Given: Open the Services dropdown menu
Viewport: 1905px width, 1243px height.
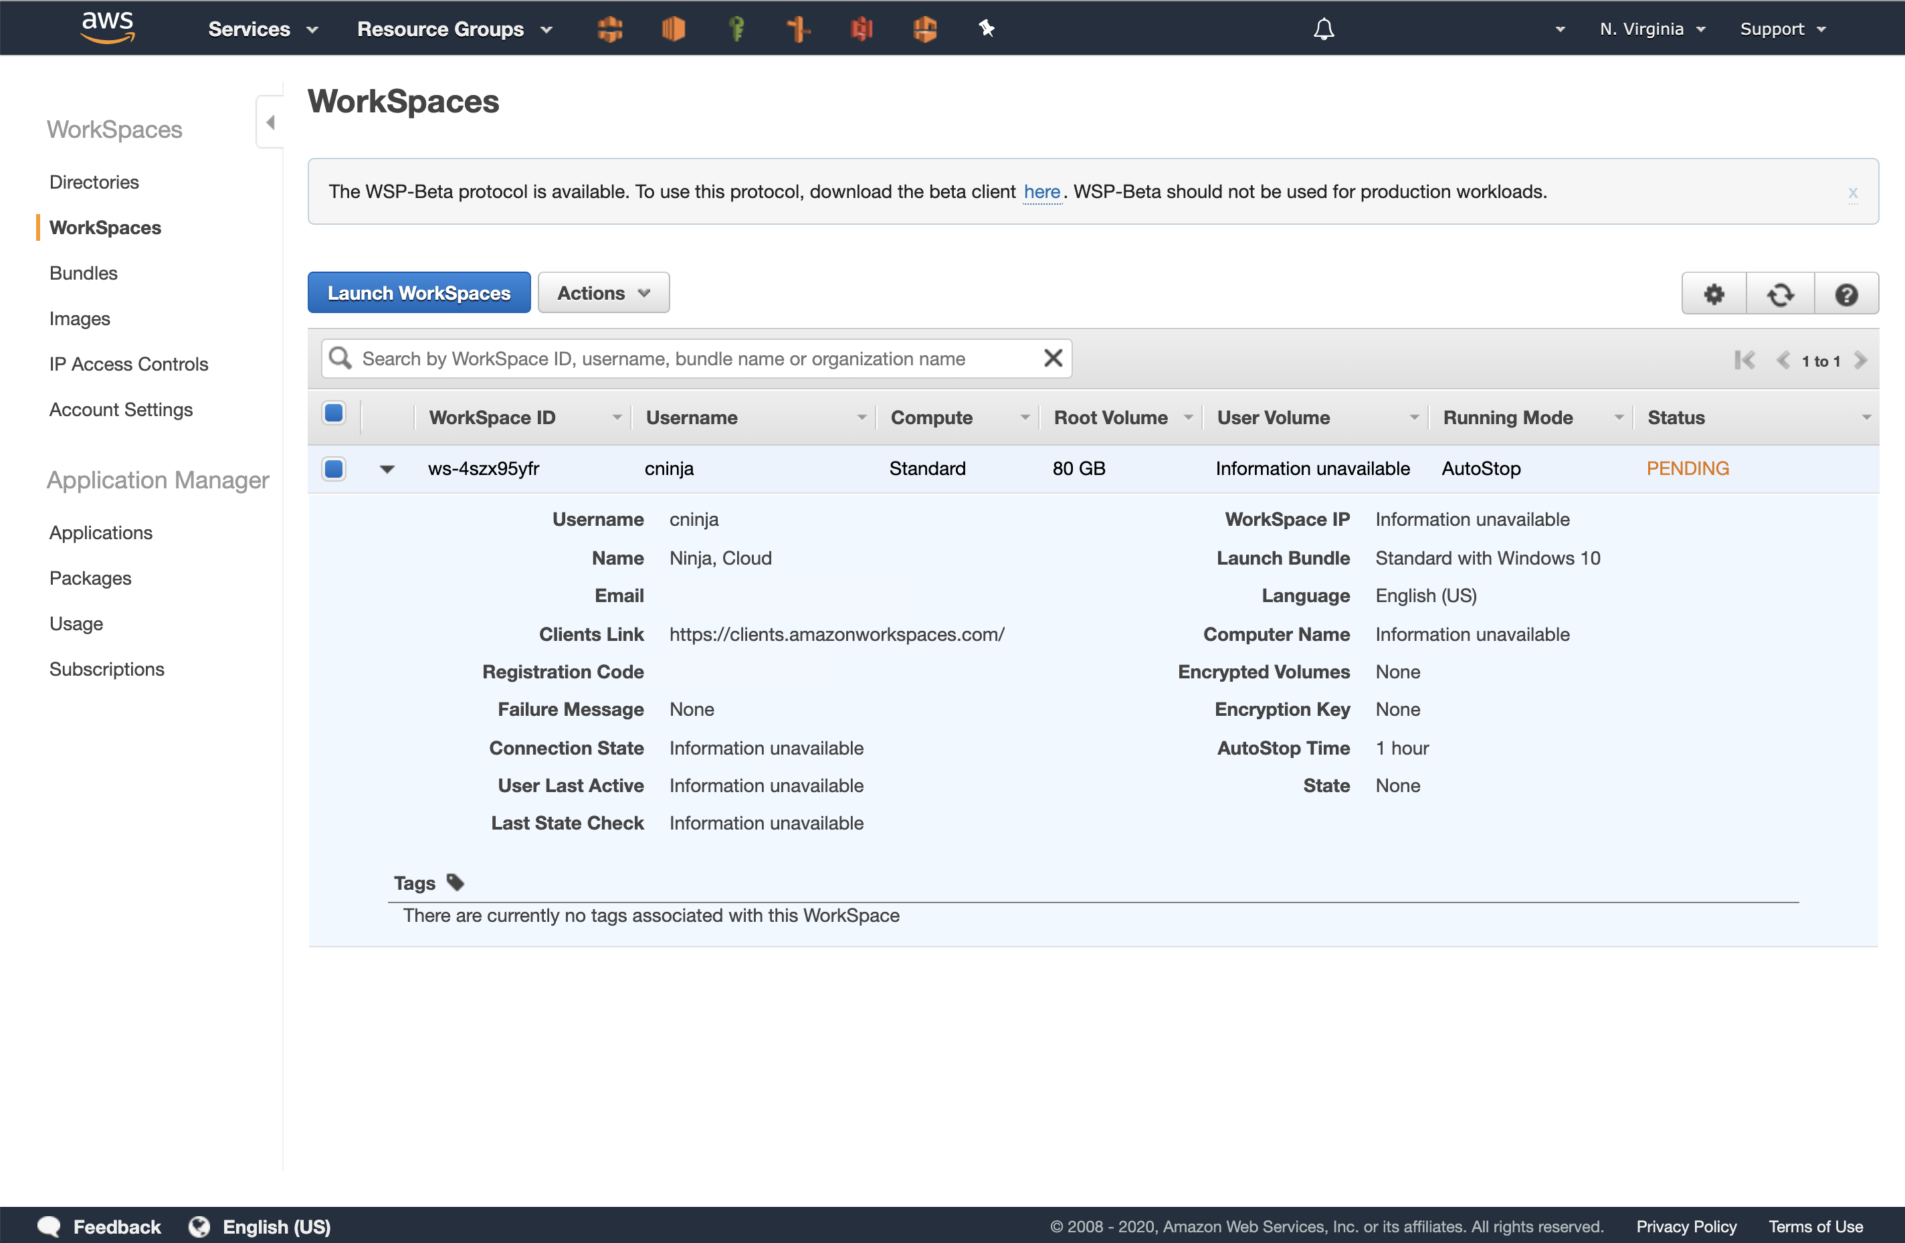Looking at the screenshot, I should coord(264,29).
